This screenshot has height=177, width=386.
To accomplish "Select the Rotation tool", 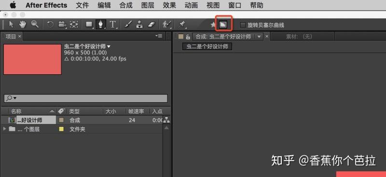I will tap(50, 25).
